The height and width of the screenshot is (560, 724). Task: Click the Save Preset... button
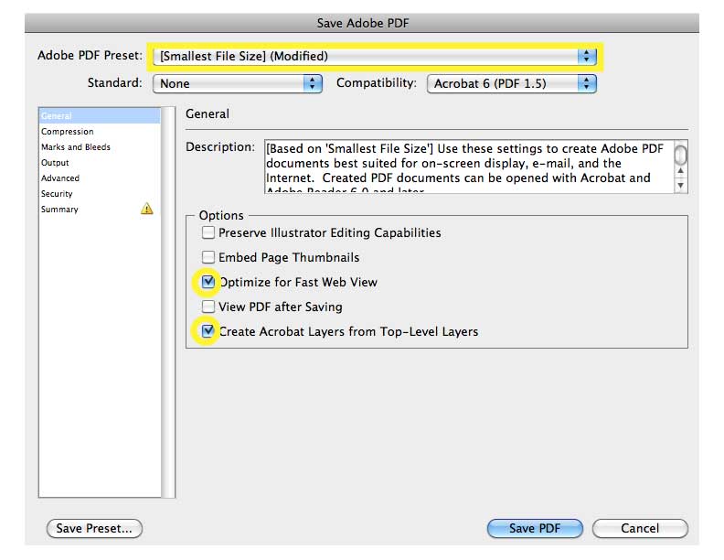pos(94,528)
